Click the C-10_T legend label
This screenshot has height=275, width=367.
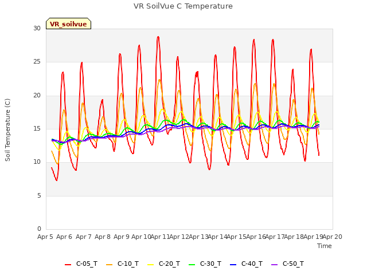pos(128,264)
